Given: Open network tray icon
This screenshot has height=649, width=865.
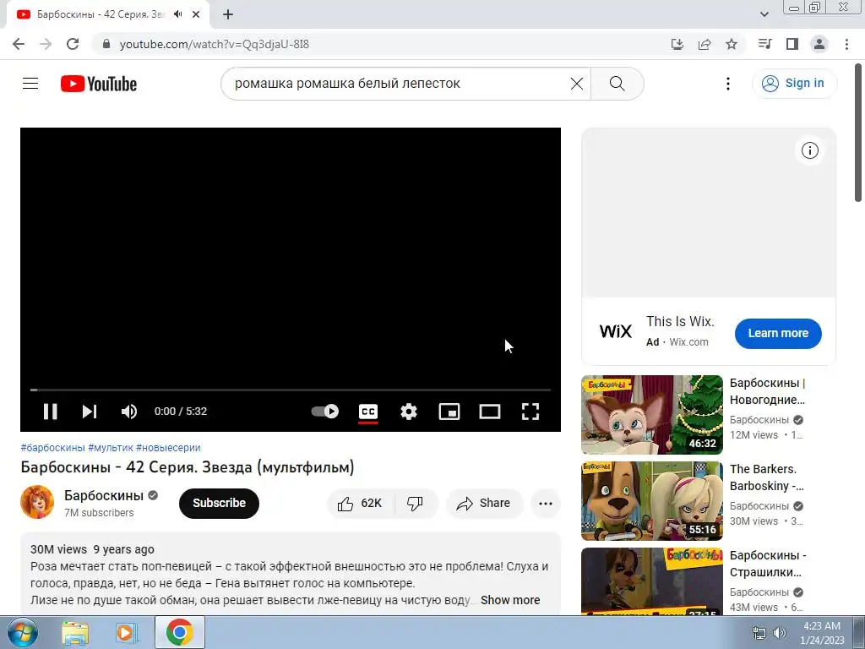Looking at the screenshot, I should point(759,633).
